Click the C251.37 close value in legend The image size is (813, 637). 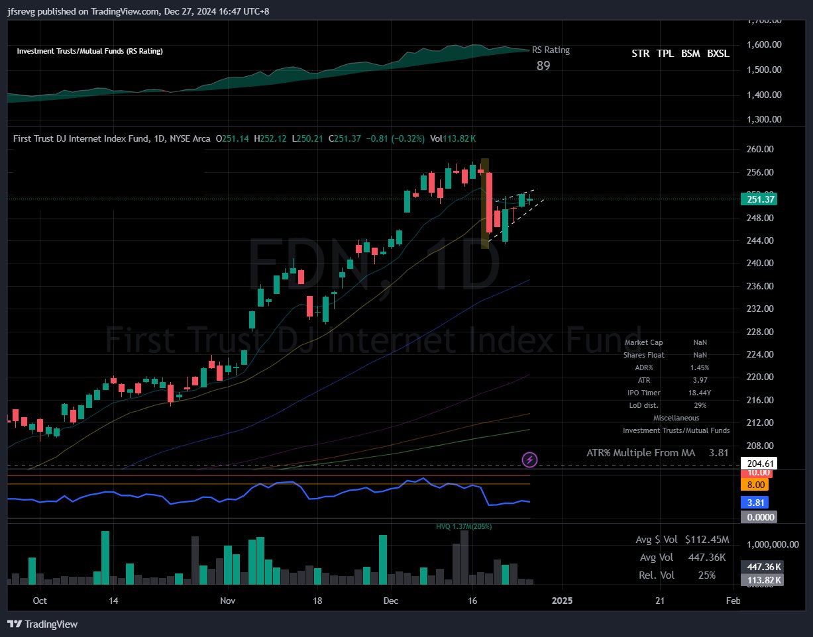[x=345, y=138]
